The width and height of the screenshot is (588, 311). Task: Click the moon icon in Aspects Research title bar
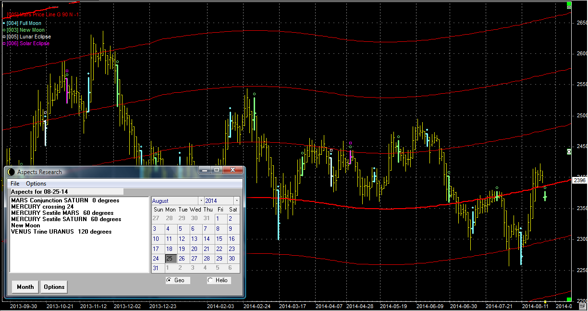(11, 172)
